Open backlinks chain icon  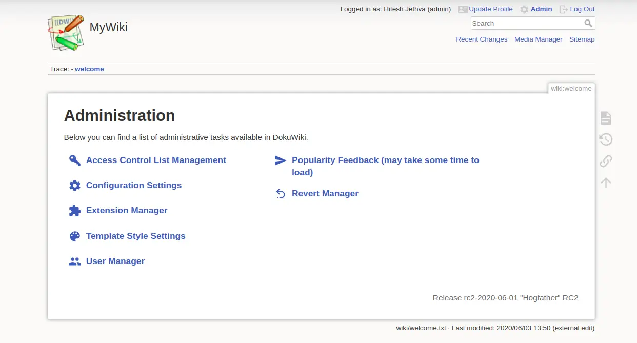coord(606,161)
